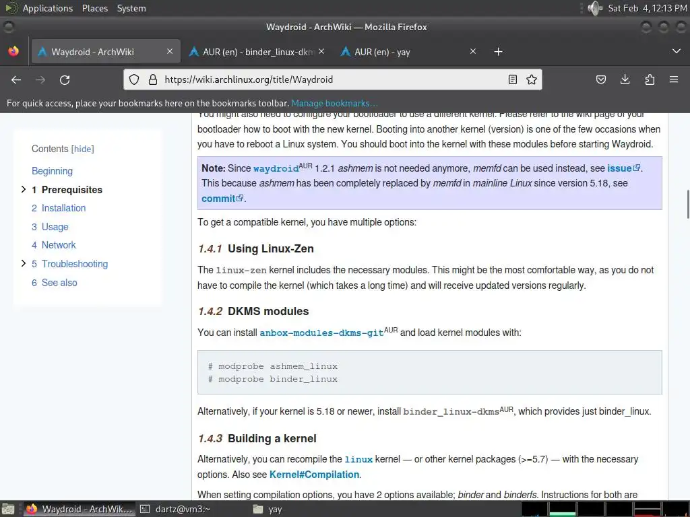Click the volume speaker icon in top panel

(595, 8)
